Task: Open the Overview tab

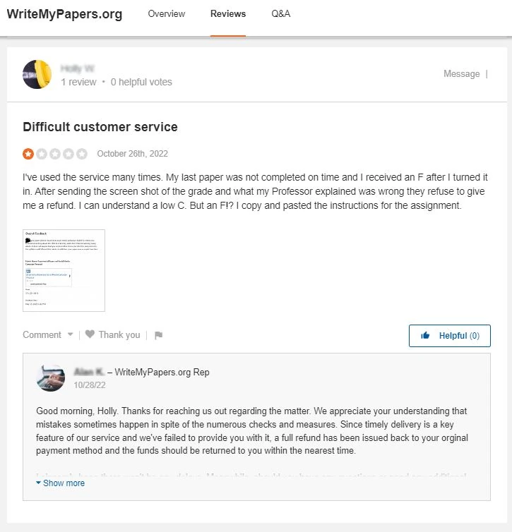Action: pos(167,14)
